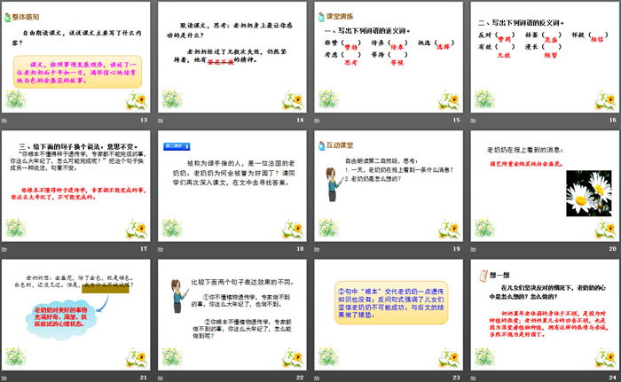Click the slide number label 20
621x382 pixels.
(613, 248)
